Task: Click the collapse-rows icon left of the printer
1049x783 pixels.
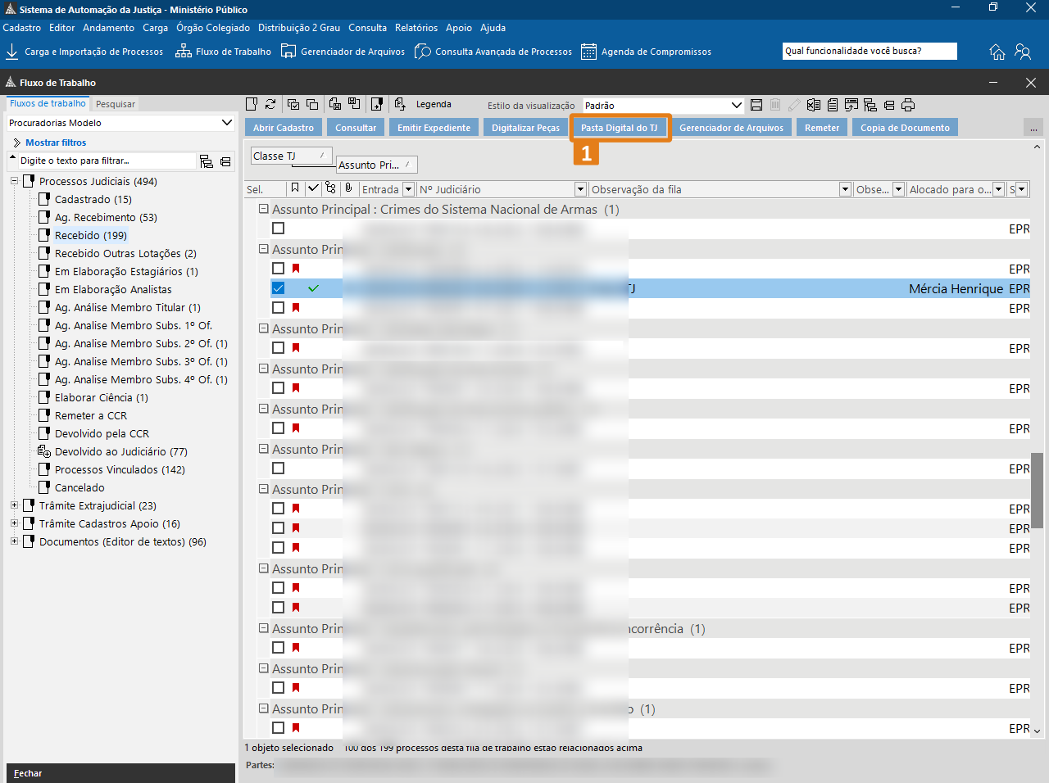Action: click(x=889, y=105)
